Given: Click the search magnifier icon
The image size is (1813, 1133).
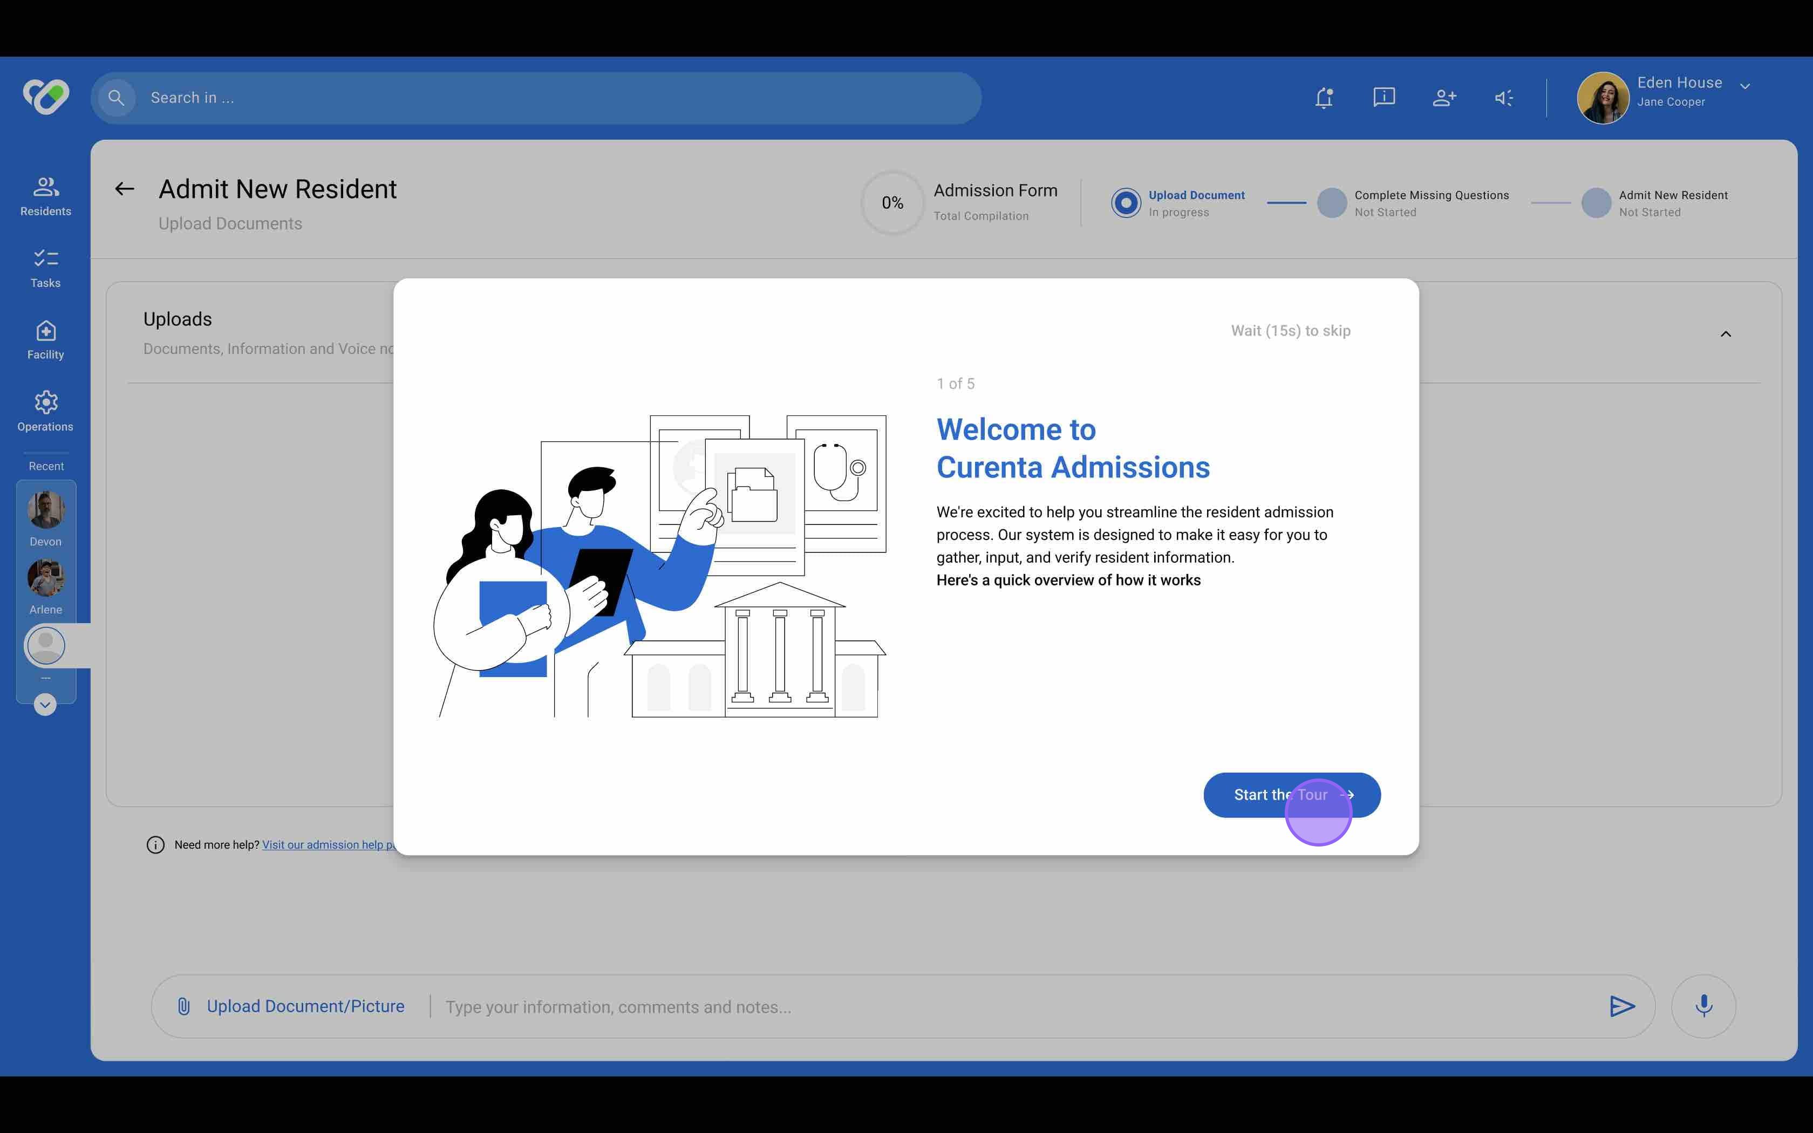Looking at the screenshot, I should point(116,98).
